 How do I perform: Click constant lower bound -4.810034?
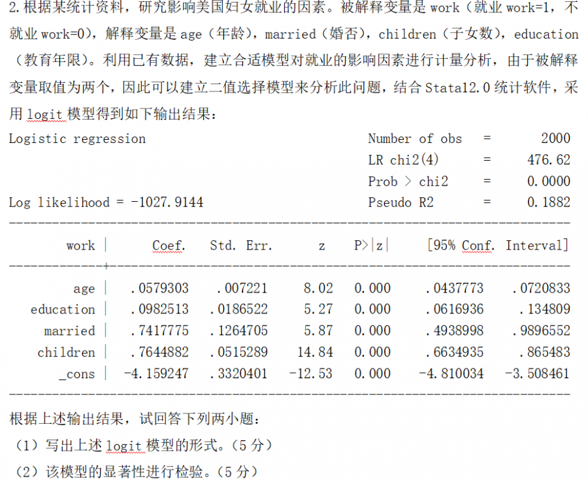pyautogui.click(x=451, y=374)
